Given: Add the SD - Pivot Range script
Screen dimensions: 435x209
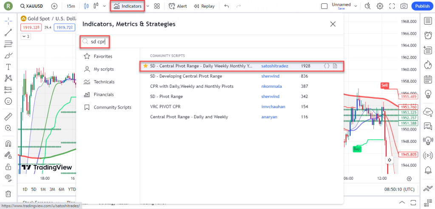Looking at the screenshot, I should 242,97.
